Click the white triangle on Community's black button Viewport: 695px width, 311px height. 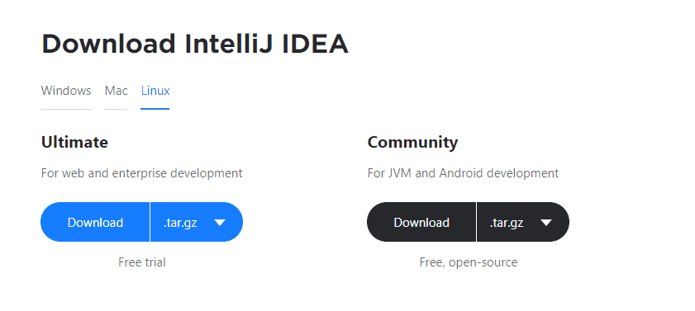tap(546, 223)
